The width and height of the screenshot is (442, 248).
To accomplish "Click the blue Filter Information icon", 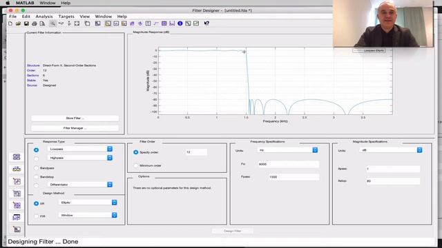I will click(x=180, y=23).
